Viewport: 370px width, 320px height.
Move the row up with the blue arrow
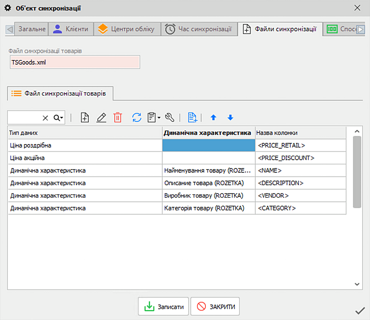pos(213,117)
